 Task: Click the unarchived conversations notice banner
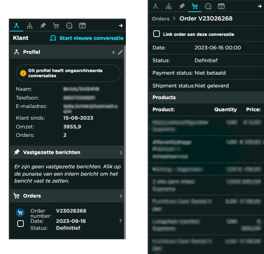(68, 73)
